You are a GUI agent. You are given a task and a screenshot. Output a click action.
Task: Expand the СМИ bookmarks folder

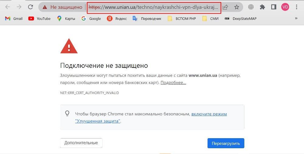[210, 19]
